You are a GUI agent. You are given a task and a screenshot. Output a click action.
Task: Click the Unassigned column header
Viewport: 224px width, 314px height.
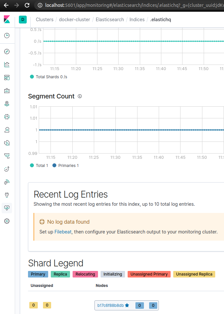[42, 286]
